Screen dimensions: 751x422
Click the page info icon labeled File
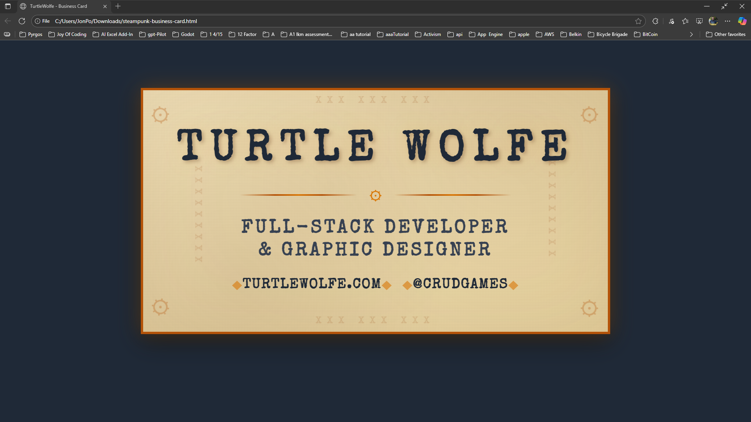(41, 21)
